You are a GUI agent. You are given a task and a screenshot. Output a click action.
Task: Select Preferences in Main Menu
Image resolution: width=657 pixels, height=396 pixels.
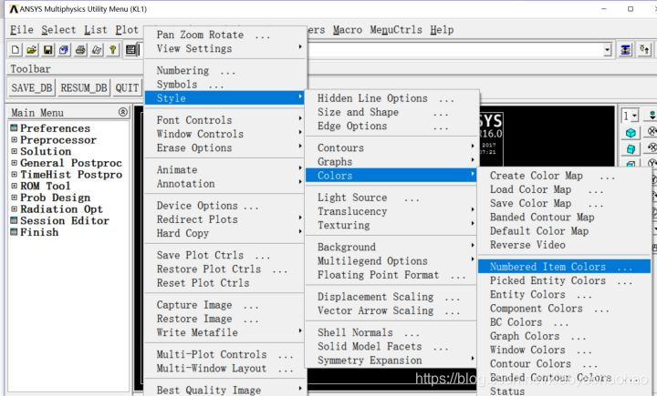pyautogui.click(x=55, y=128)
